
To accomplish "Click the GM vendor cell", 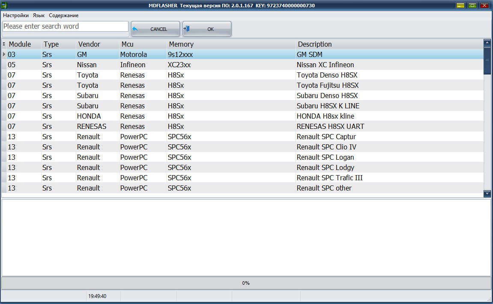I will point(98,54).
